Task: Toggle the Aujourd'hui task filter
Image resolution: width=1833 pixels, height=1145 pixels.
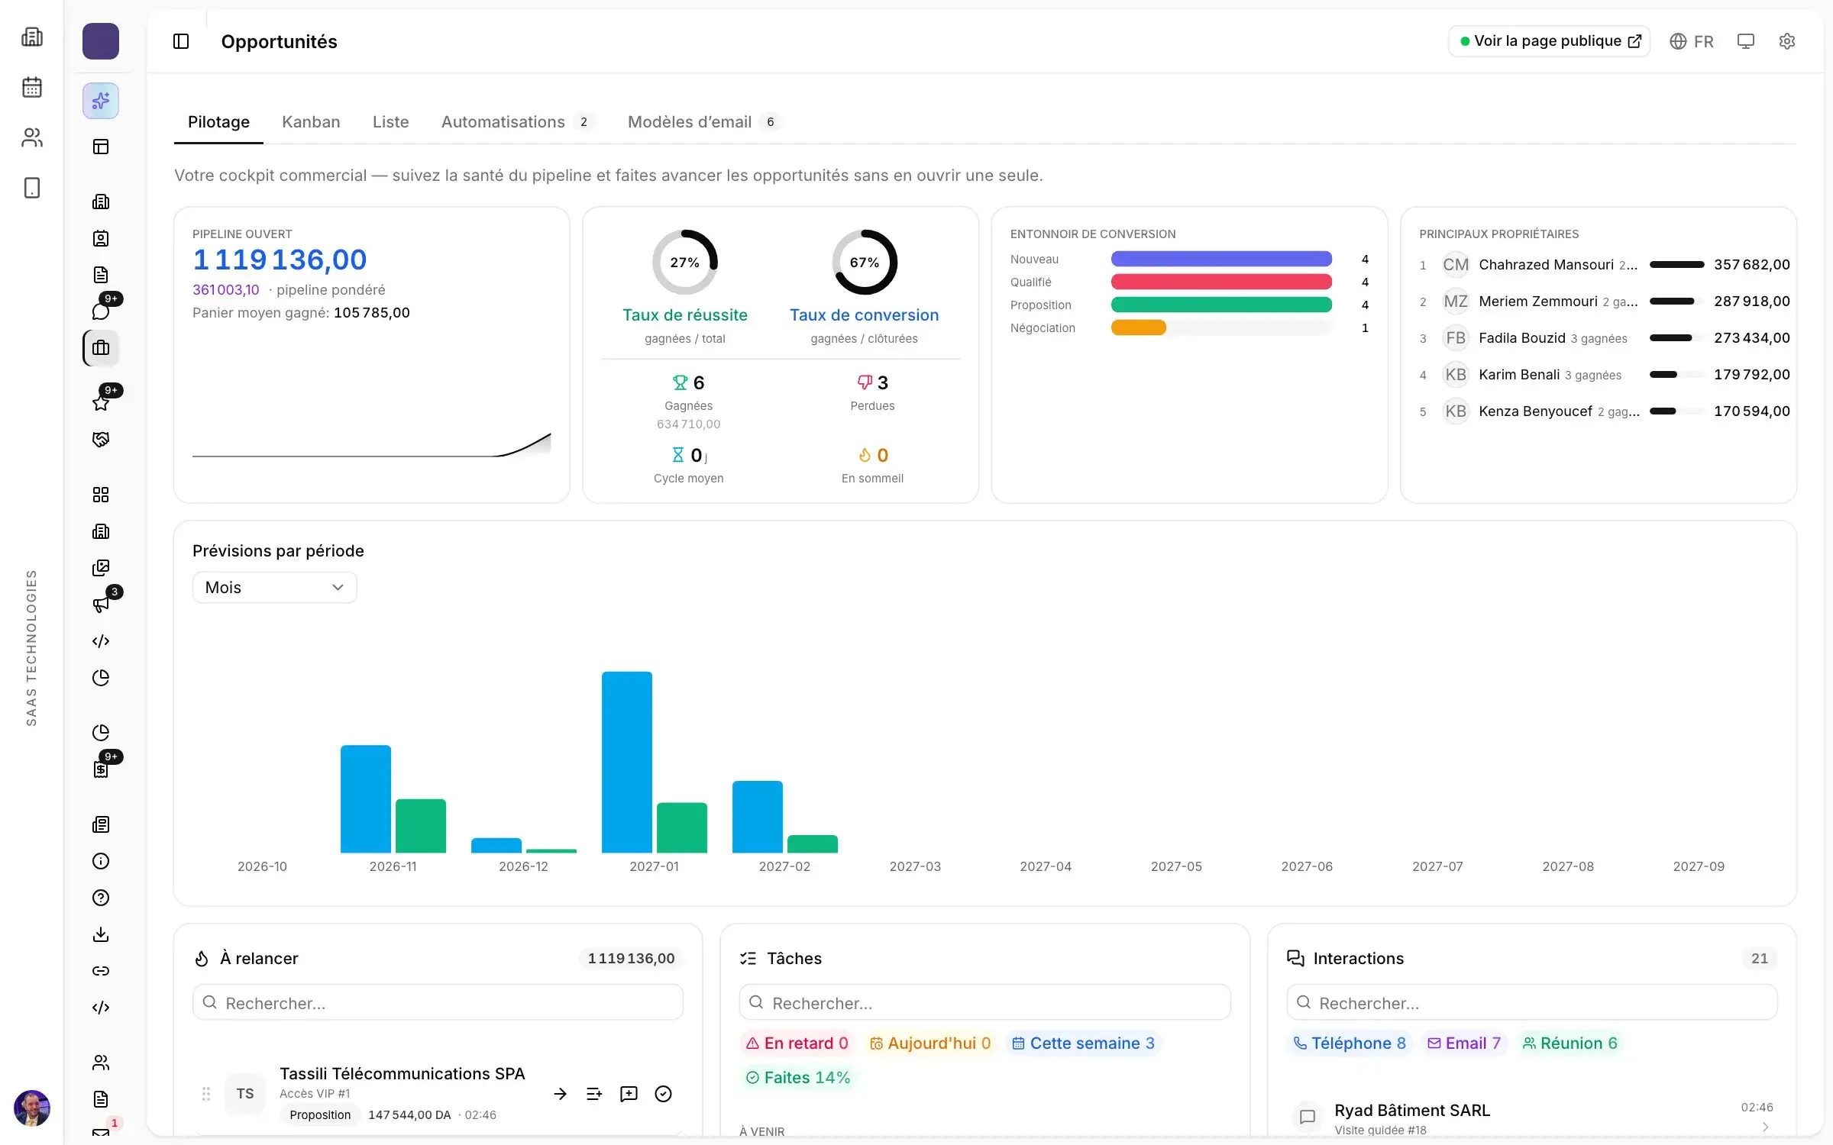Action: tap(930, 1043)
